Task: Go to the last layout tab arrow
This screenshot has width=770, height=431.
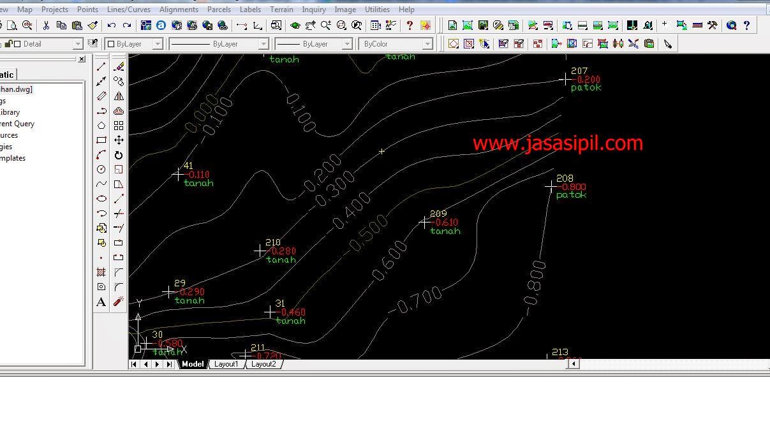Action: [x=168, y=364]
